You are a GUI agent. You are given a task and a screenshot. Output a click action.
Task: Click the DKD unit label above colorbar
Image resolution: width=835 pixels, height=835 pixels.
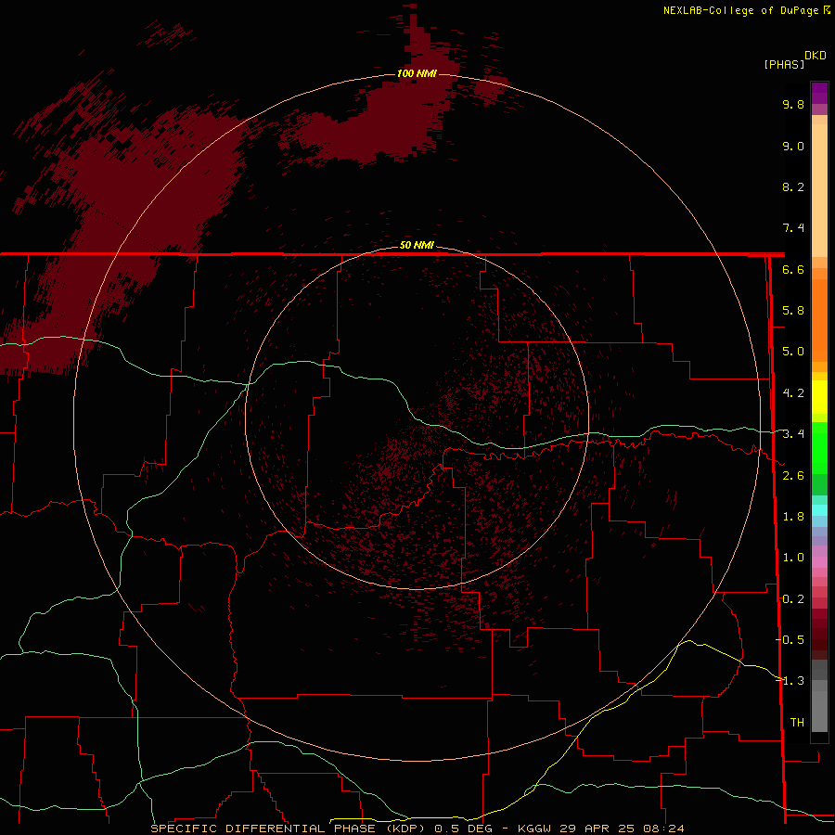coord(815,56)
